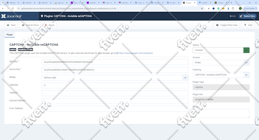Click into the Secret Key field
This screenshot has width=259, height=140.
115,70
